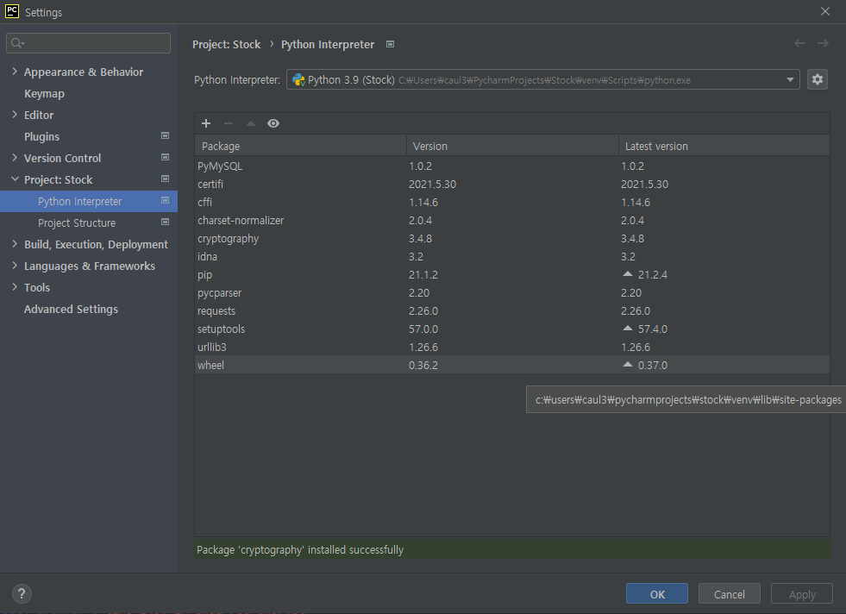The image size is (846, 614).
Task: Sort by the Version column header
Action: 512,146
